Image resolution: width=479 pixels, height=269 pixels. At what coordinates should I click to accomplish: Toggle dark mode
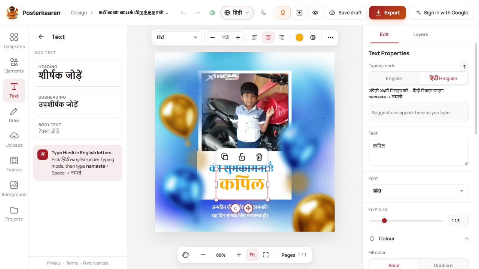click(264, 13)
